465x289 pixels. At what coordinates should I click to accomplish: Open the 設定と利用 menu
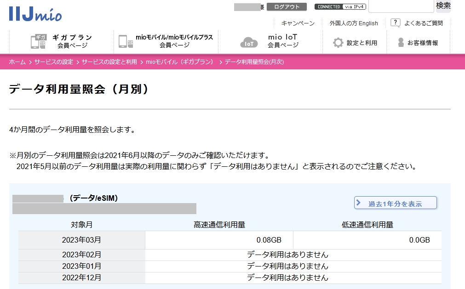point(355,43)
